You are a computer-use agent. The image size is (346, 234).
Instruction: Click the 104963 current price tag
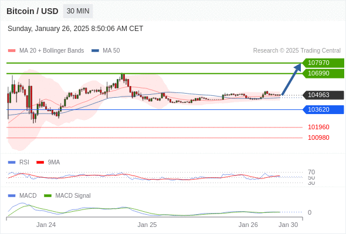click(323, 95)
